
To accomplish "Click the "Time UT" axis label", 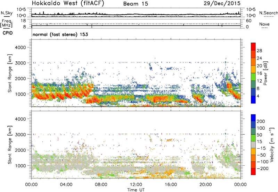I will click(x=136, y=190).
